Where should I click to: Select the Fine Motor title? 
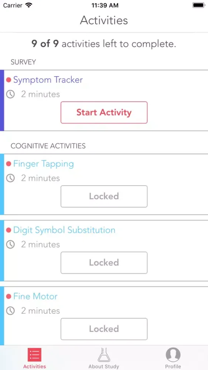pos(35,296)
